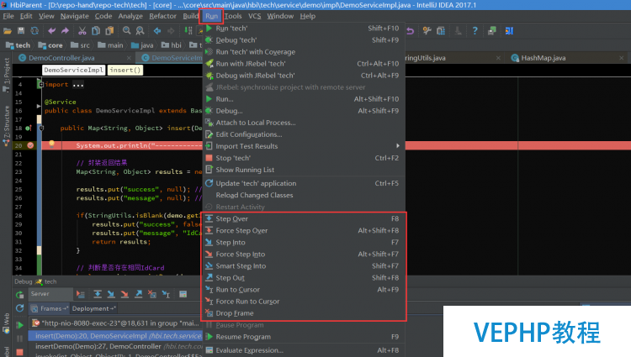Open Import Test Results submenu arrow

[398, 146]
